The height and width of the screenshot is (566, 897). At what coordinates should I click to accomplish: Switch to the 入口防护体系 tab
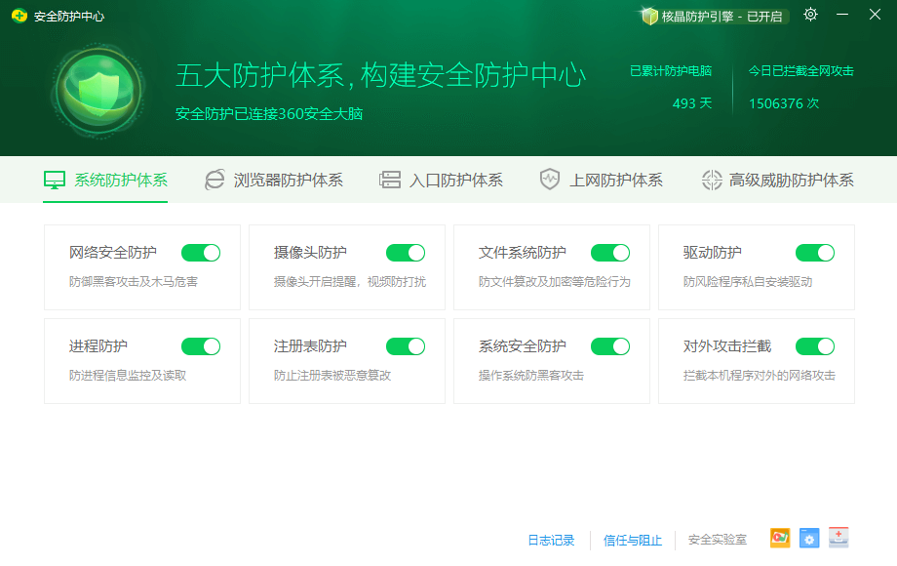pos(441,180)
